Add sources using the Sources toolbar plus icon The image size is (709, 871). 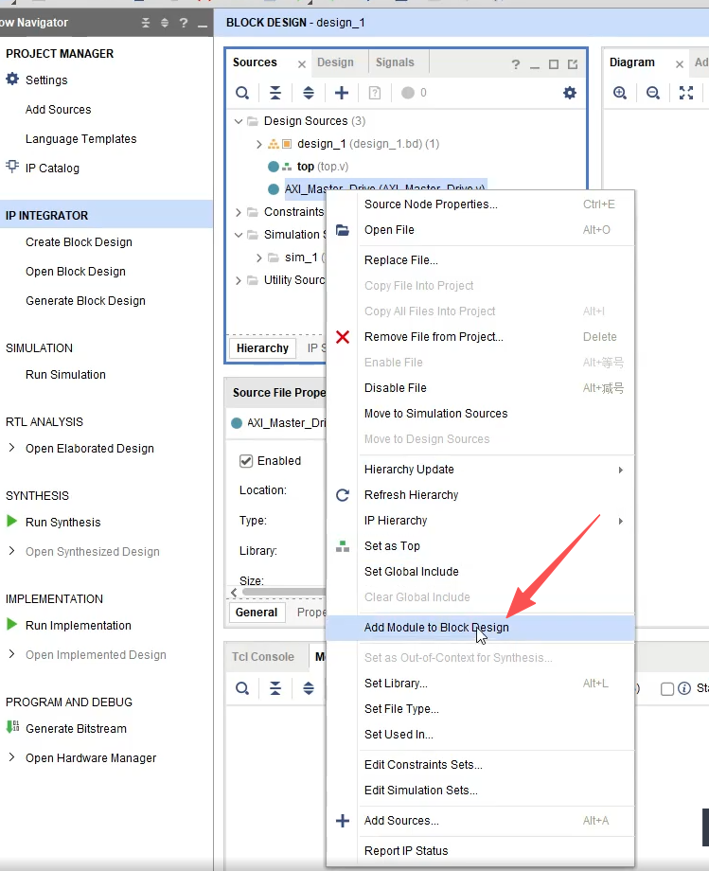click(342, 93)
